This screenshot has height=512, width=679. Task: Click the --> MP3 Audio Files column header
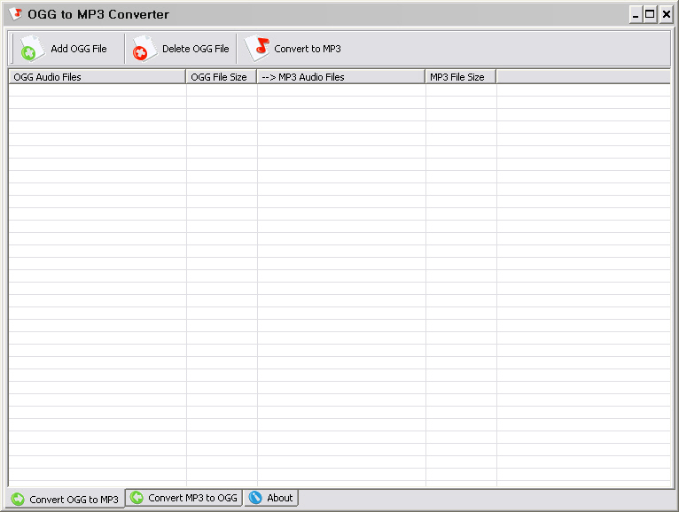(x=340, y=77)
